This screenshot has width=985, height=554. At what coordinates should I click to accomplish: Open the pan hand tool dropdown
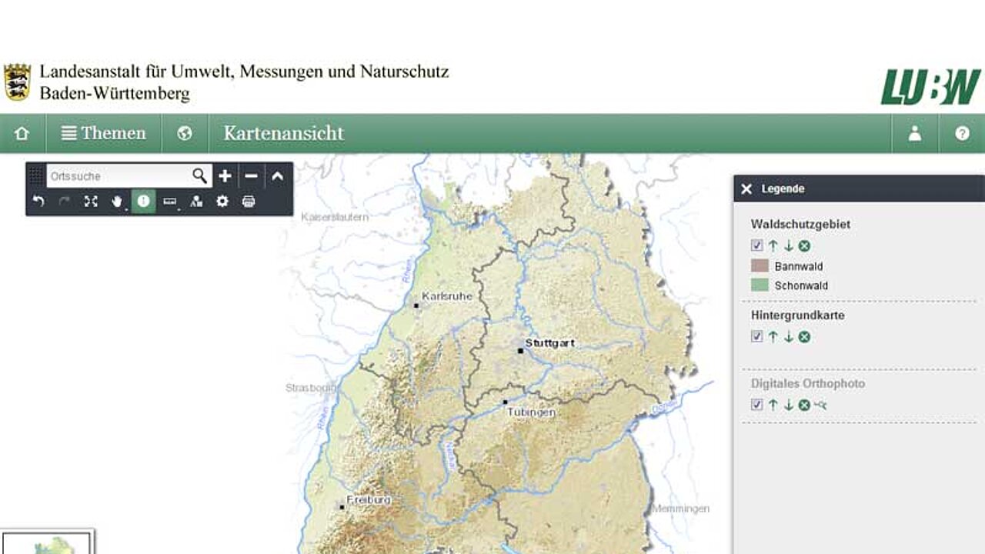(x=118, y=202)
